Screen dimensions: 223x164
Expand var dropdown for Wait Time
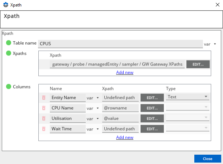click(x=92, y=129)
